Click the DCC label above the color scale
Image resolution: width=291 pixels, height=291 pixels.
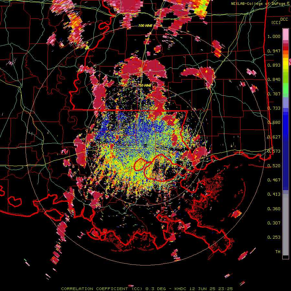click(x=284, y=19)
